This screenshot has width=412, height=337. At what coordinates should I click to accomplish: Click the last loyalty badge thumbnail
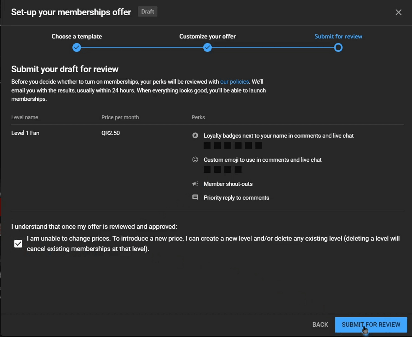(259, 145)
